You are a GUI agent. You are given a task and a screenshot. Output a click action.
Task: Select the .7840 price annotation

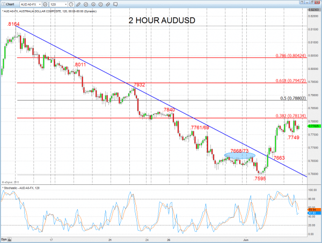coord(169,110)
